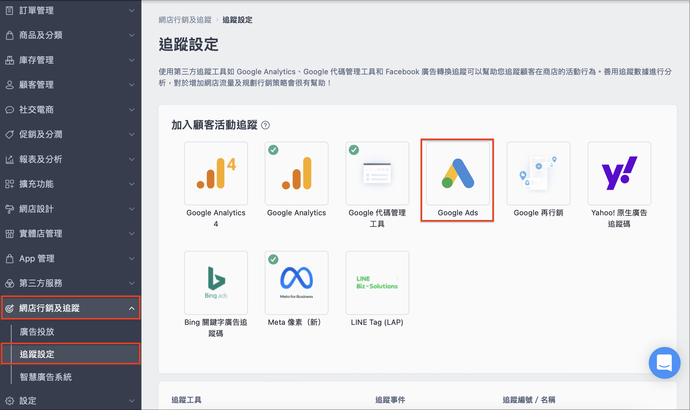Expand the 訂單管理 chevron
The width and height of the screenshot is (690, 410).
(132, 10)
